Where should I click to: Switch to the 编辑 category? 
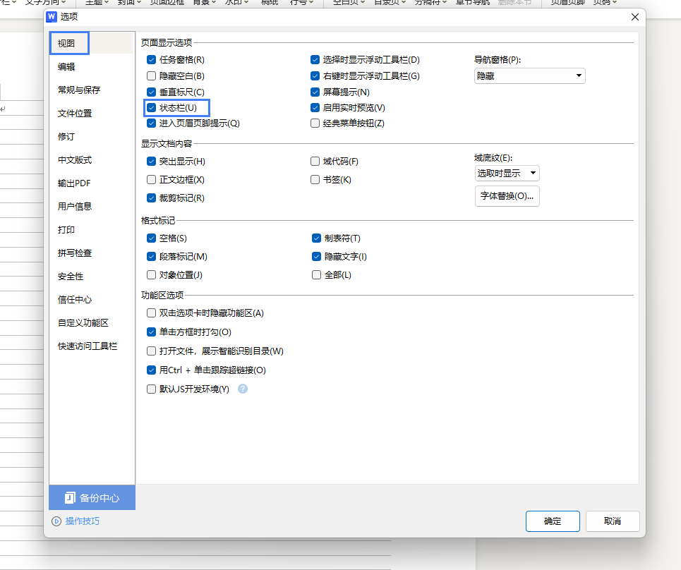(66, 66)
